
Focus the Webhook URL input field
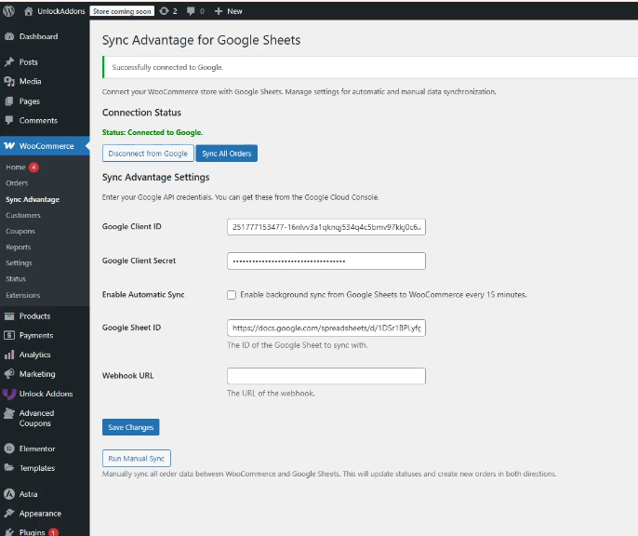[x=326, y=376]
